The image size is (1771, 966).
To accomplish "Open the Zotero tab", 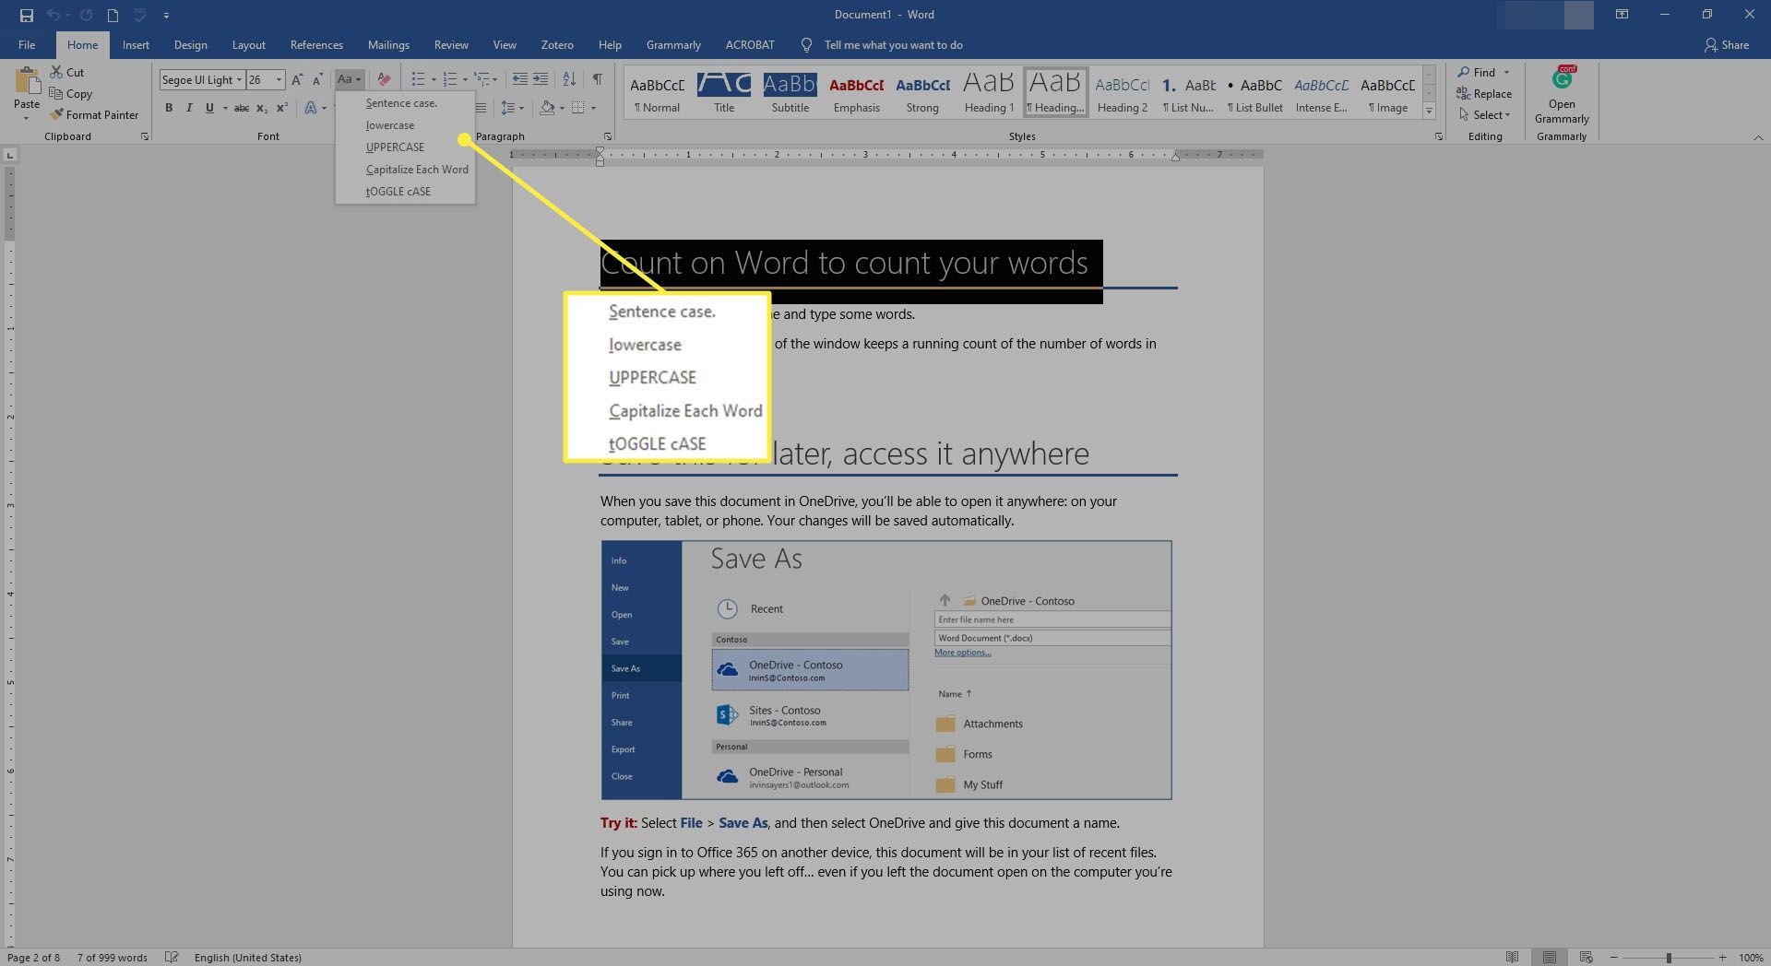I will (x=557, y=44).
